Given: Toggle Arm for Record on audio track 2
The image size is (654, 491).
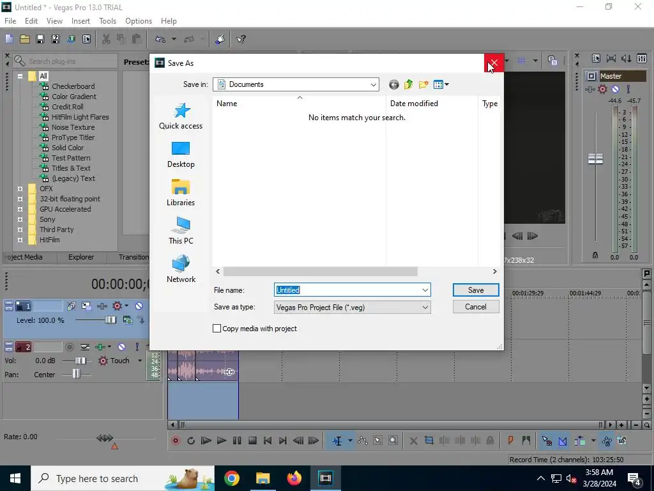Looking at the screenshot, I should pyautogui.click(x=70, y=347).
